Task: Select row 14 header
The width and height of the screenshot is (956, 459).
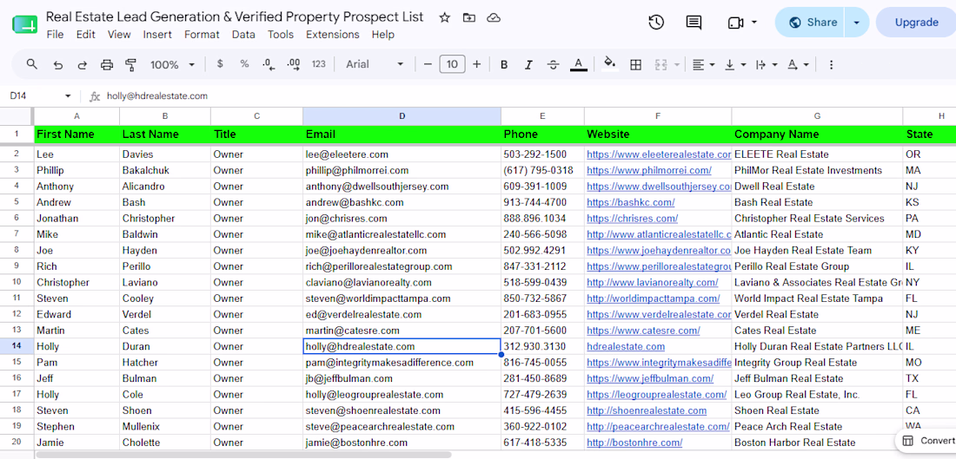Action: 17,346
